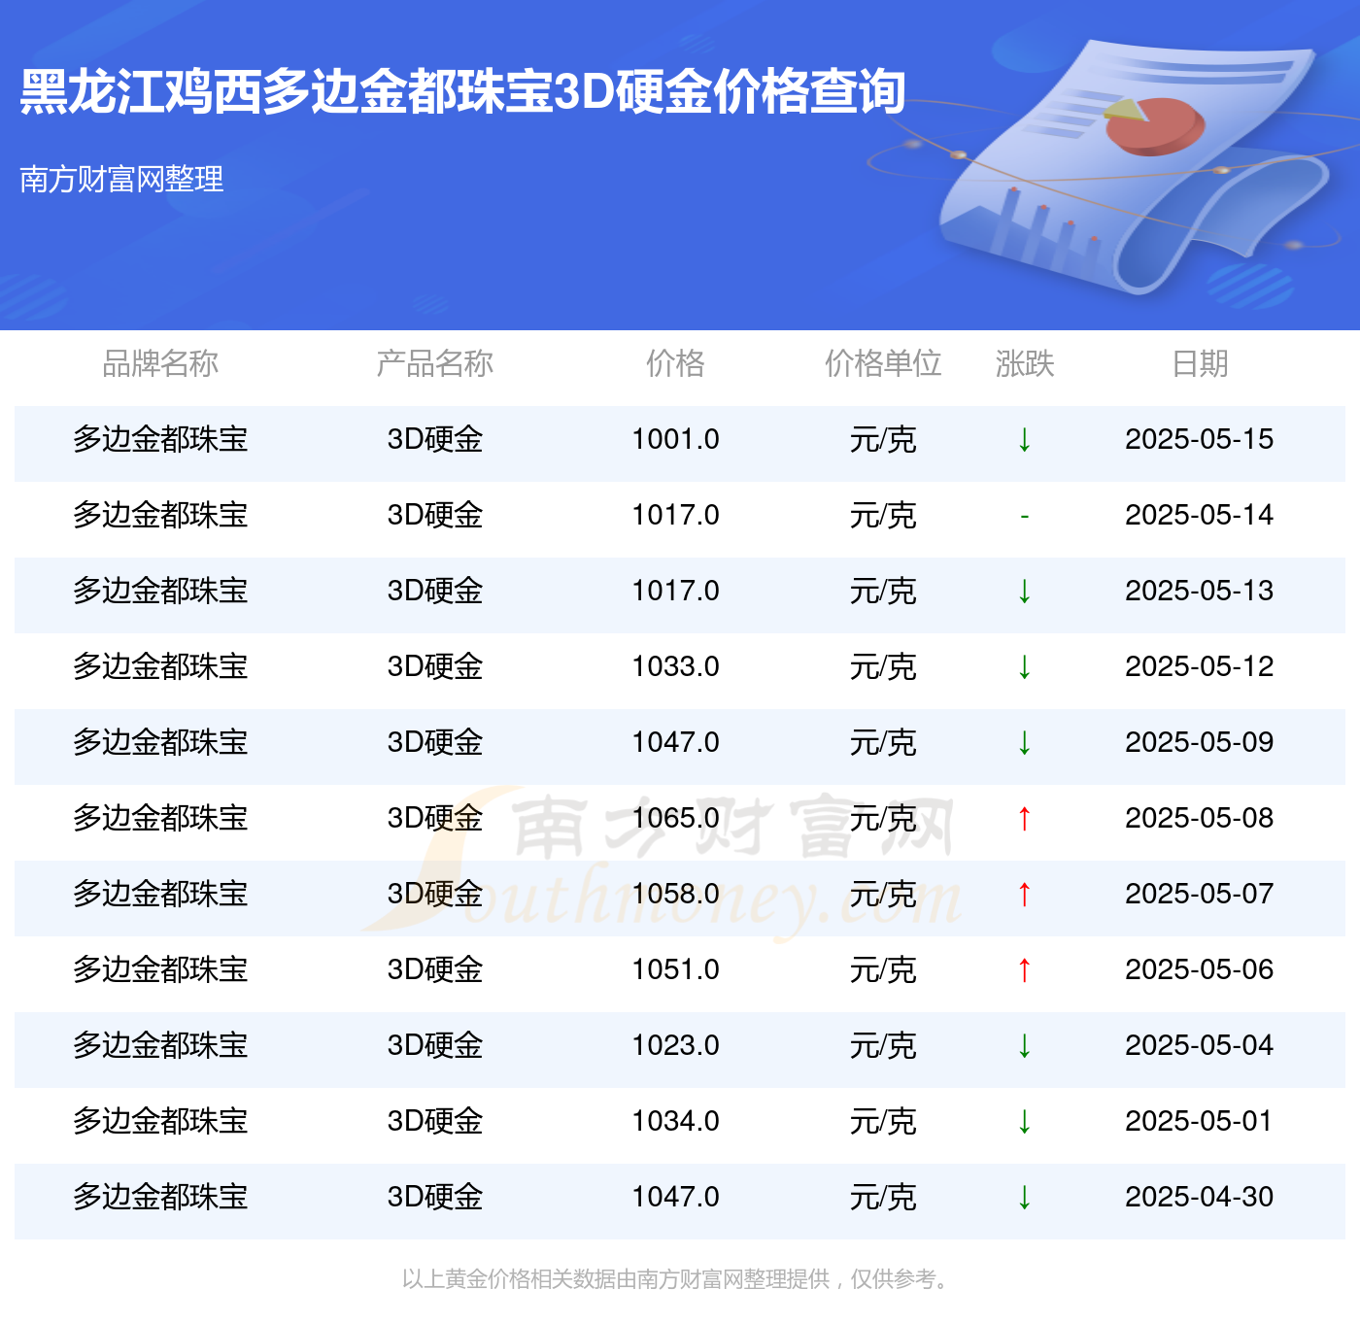Select price 1058.0
1360x1323 pixels.
[x=675, y=894]
